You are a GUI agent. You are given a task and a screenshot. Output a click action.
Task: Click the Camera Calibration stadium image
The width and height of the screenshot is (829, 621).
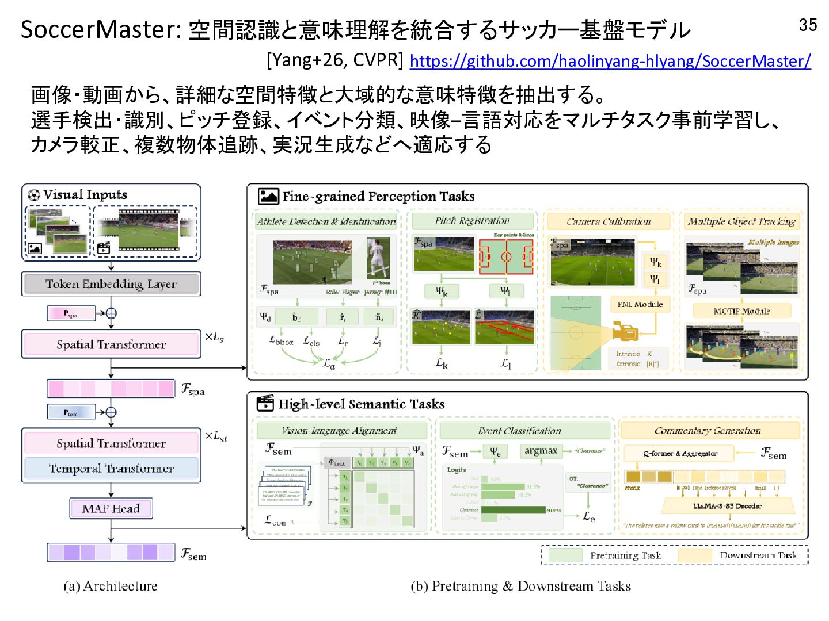[x=592, y=261]
